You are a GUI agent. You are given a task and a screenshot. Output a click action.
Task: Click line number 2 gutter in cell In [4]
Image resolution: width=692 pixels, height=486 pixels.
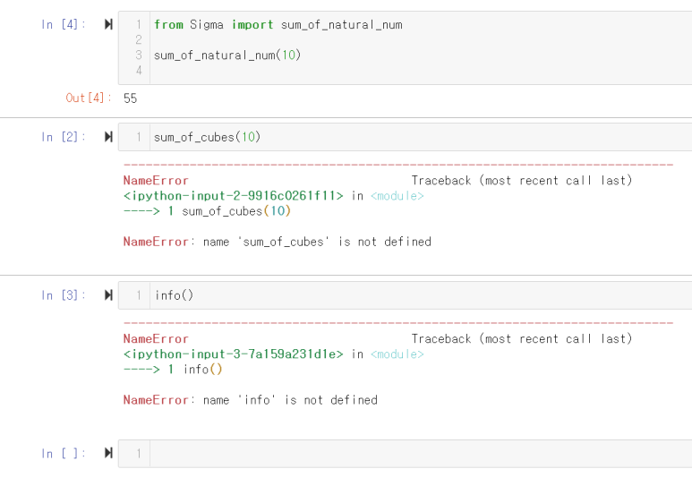[139, 39]
